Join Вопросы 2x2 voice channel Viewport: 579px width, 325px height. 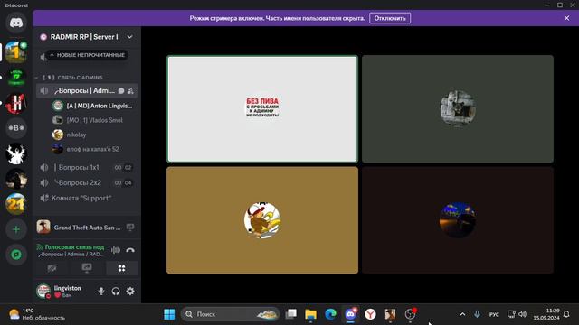pos(87,182)
